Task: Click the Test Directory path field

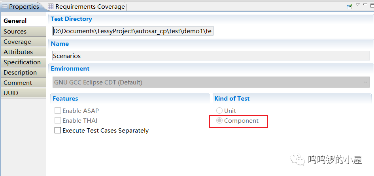Action: [x=133, y=31]
